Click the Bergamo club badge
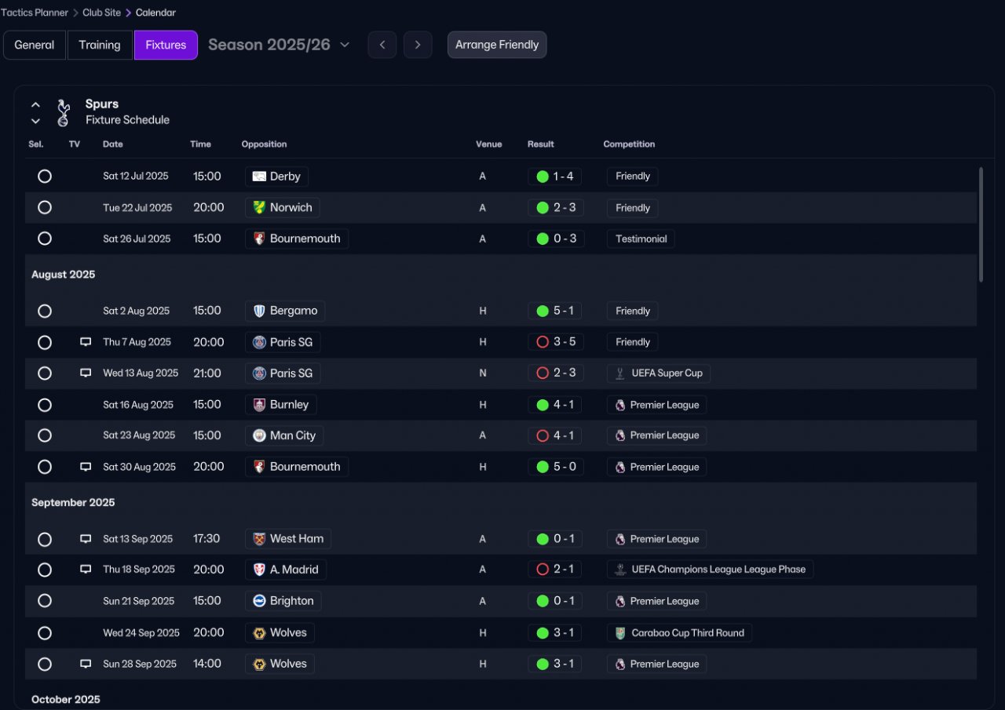This screenshot has width=1005, height=710. [x=259, y=311]
